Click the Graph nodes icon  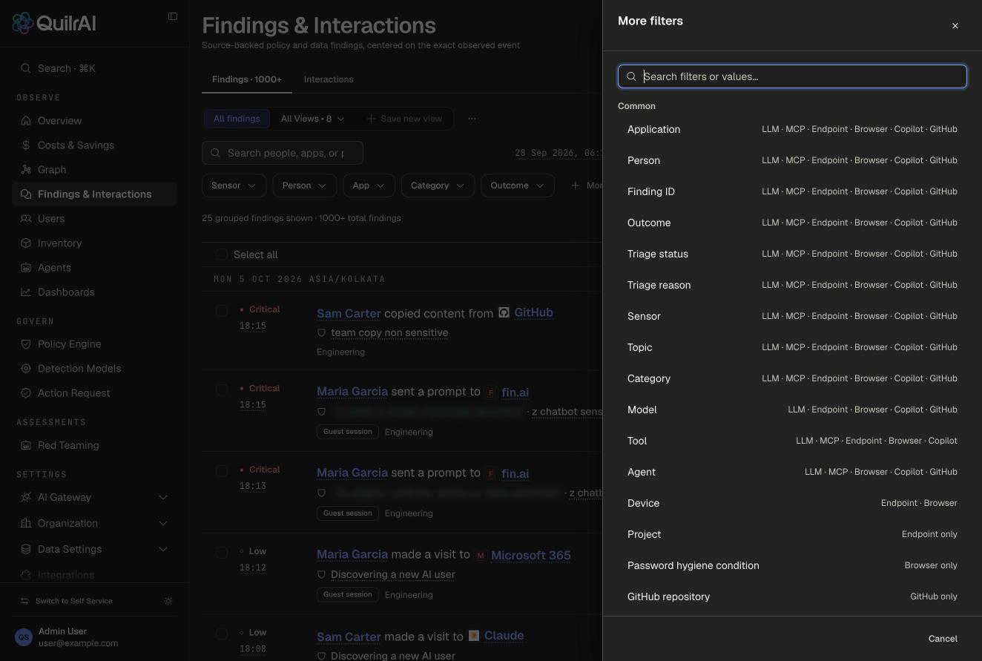(26, 170)
